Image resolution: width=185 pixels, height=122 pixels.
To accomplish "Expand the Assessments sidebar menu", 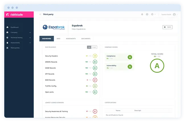I will click(x=30, y=43).
